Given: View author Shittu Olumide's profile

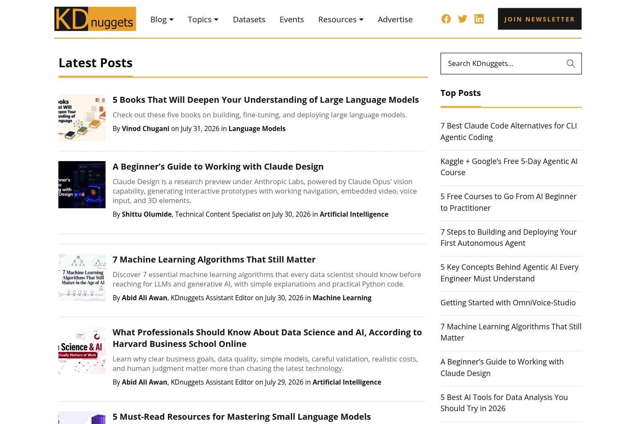Looking at the screenshot, I should click(x=146, y=214).
